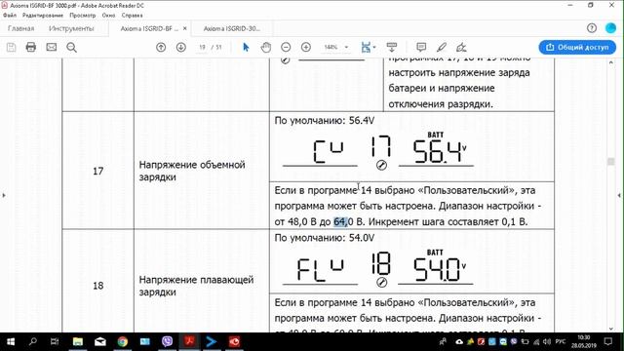Open the Windows Start menu
624x351 pixels.
(11, 342)
